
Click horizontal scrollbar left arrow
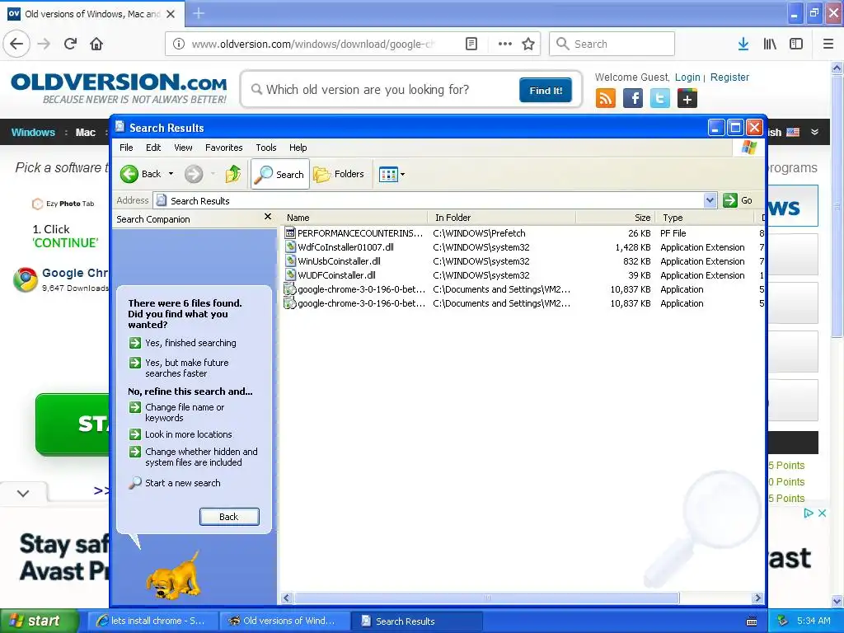pos(286,598)
